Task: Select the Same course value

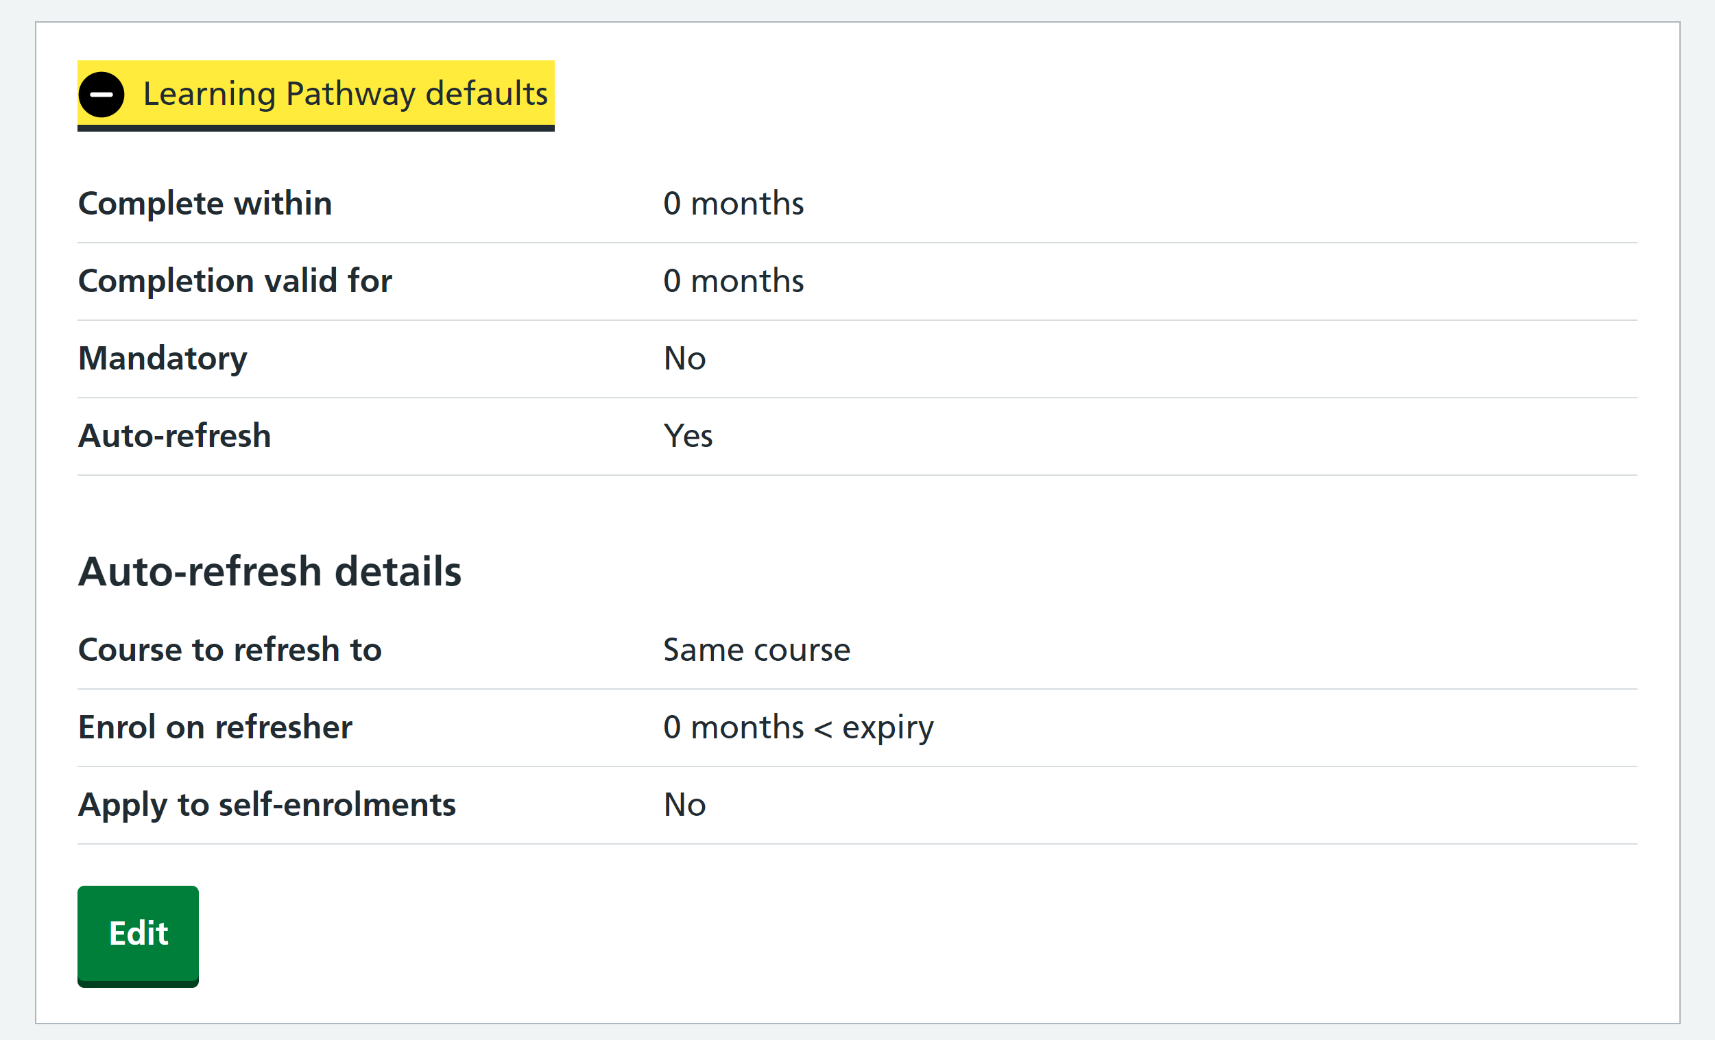Action: 756,650
